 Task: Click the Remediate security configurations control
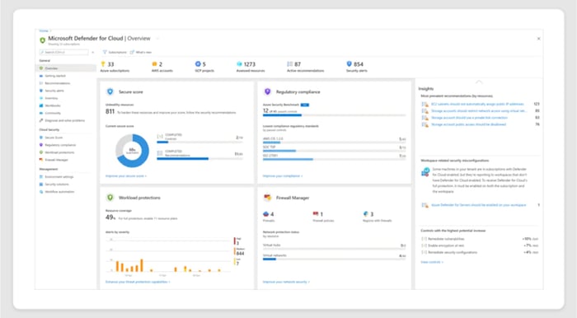(x=480, y=253)
